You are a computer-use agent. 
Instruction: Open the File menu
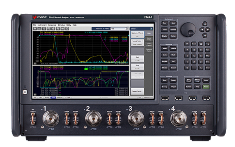pos(35,25)
